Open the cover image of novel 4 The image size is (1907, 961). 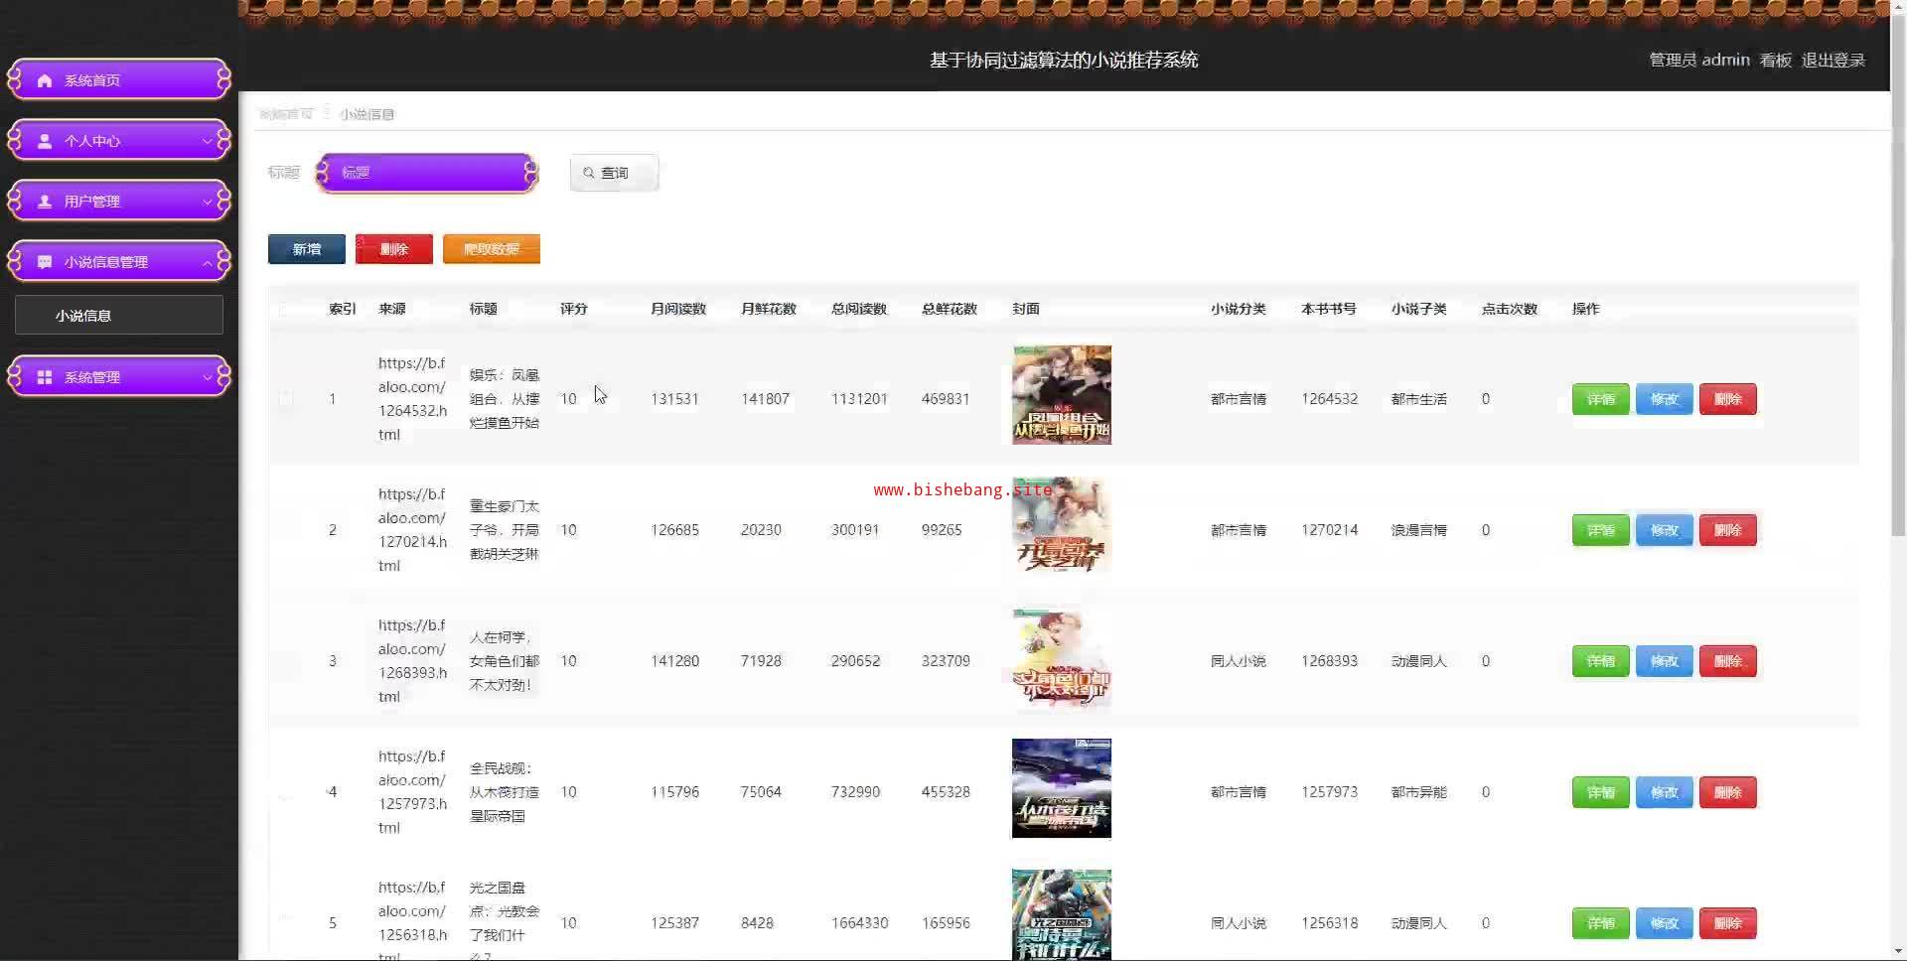[1061, 788]
